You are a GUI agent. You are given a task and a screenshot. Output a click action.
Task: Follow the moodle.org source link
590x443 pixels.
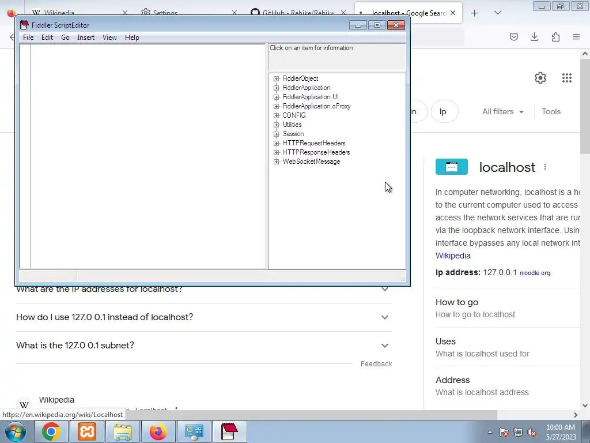click(535, 273)
